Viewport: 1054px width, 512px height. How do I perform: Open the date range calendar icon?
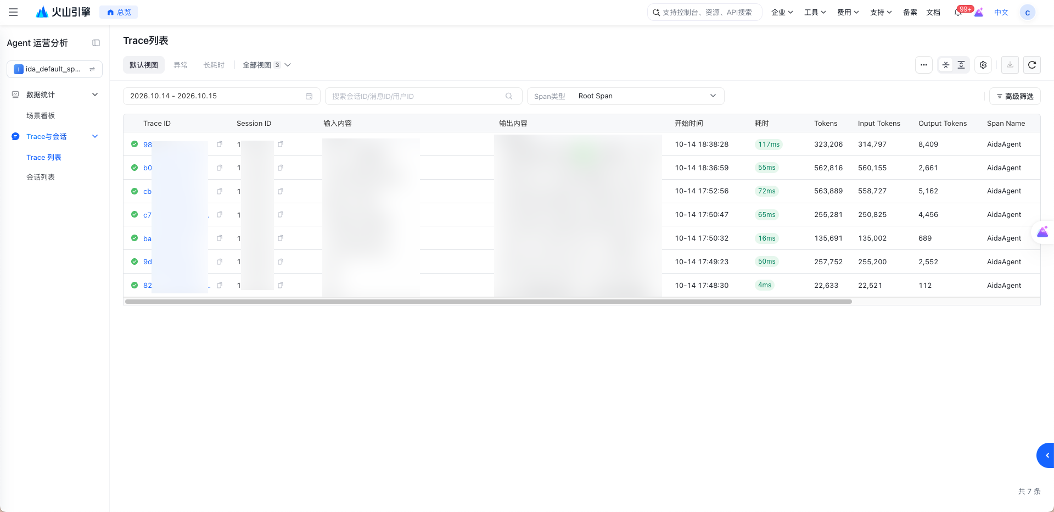point(309,96)
